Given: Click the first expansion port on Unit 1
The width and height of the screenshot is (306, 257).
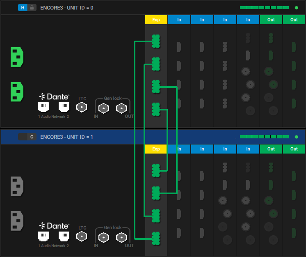Looking at the screenshot, I should tap(156, 170).
